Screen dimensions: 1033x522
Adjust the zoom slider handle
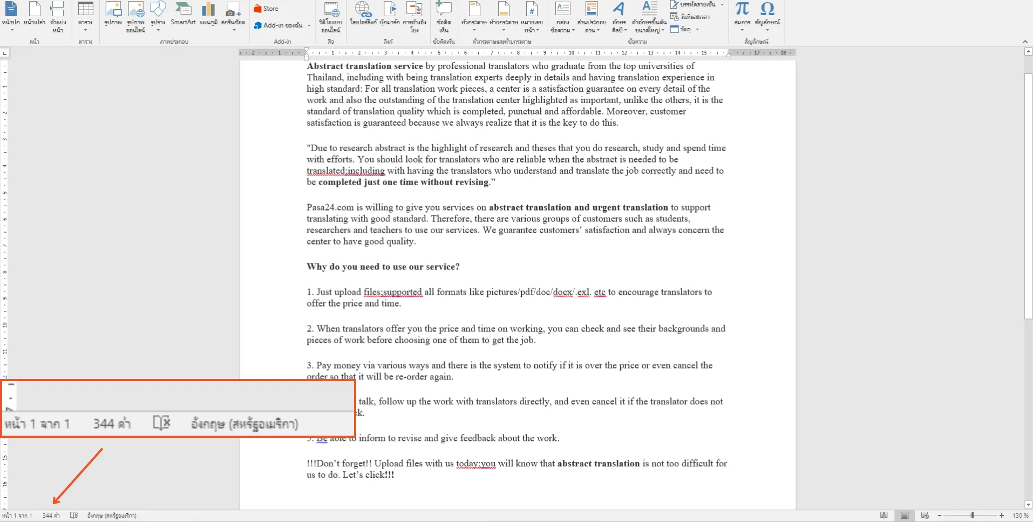point(973,516)
